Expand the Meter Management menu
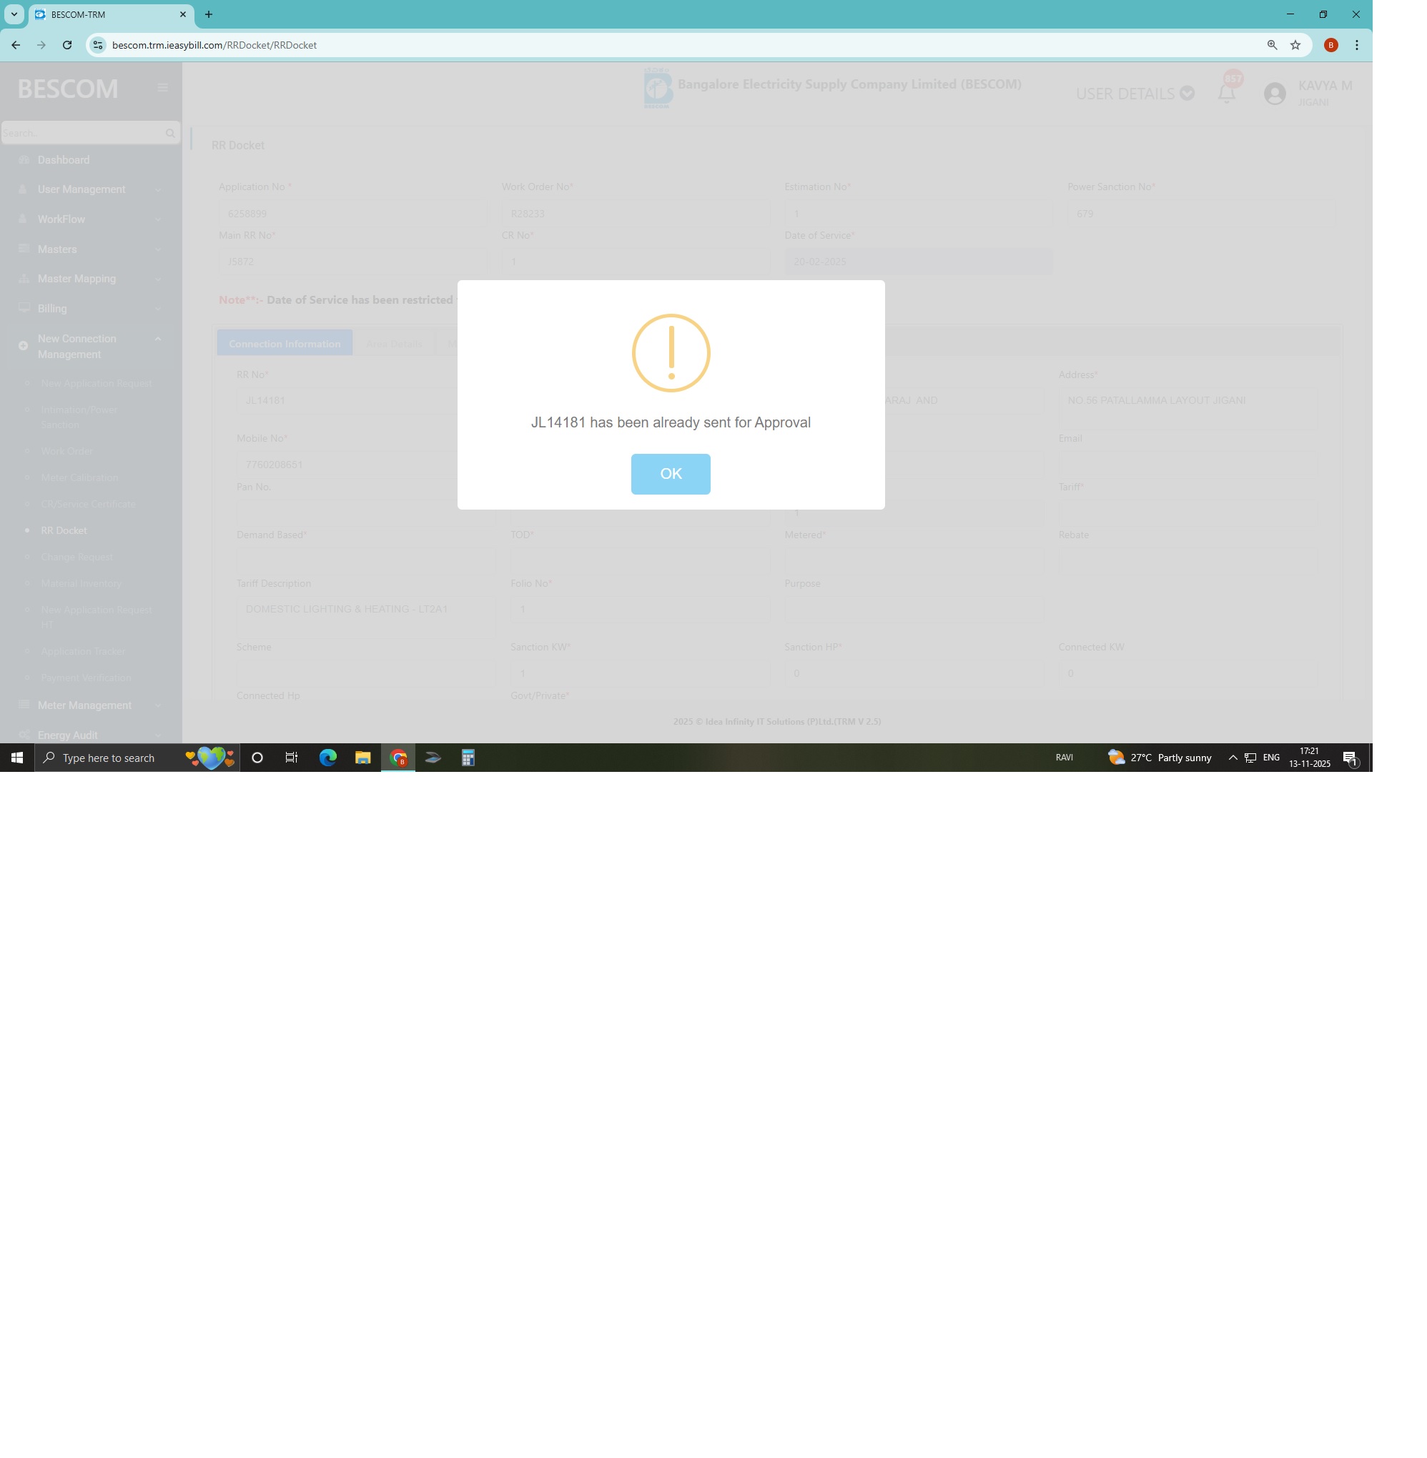The height and width of the screenshot is (1458, 1427). 84,705
